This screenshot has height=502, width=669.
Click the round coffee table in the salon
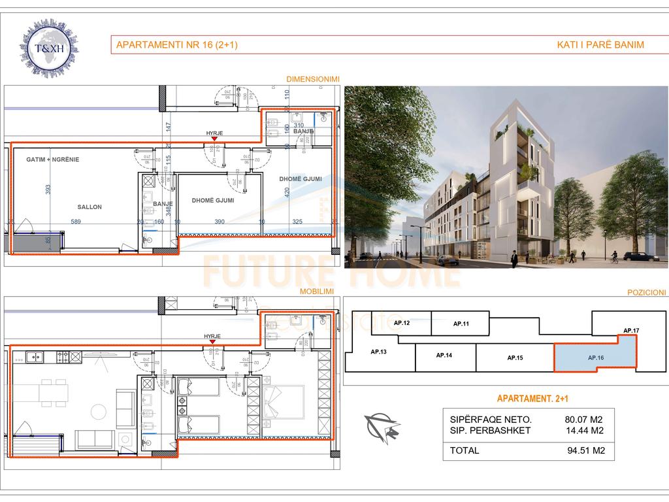tap(99, 412)
